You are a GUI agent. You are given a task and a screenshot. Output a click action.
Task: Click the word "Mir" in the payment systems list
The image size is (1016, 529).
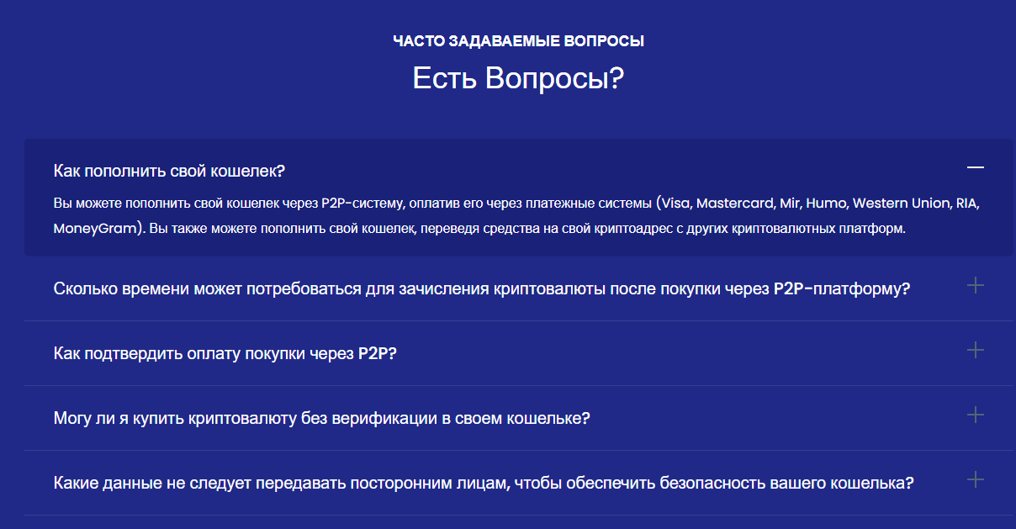click(x=791, y=204)
